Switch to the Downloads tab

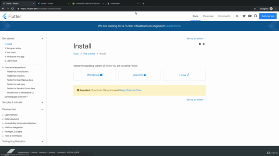point(122,3)
